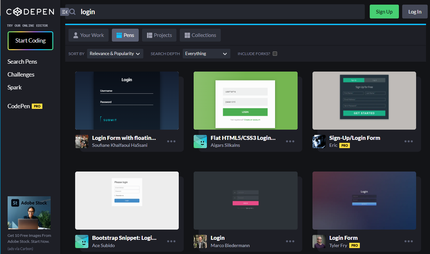Viewport: 430px width, 254px height.
Task: Open options menu for Marco Biedermann's Login pen
Action: click(x=290, y=241)
